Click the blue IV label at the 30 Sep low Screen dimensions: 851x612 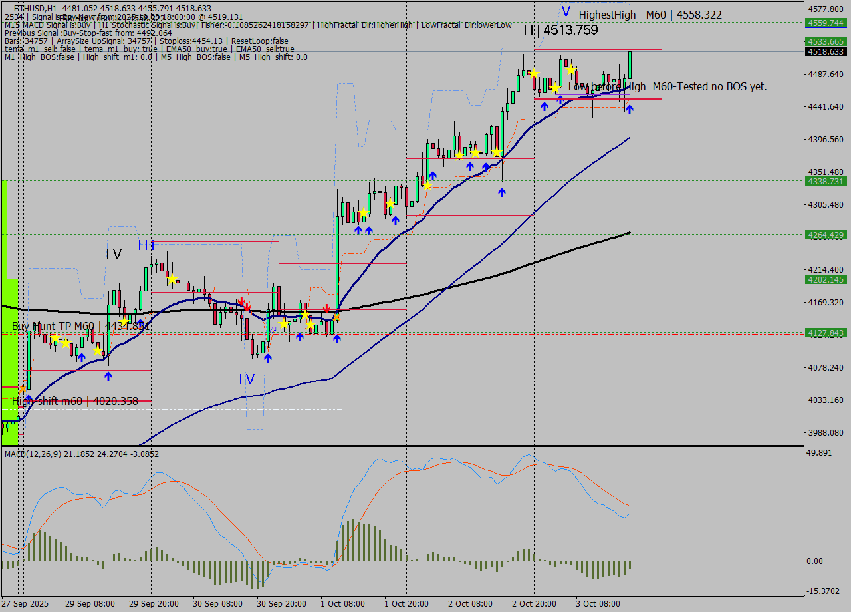(247, 379)
